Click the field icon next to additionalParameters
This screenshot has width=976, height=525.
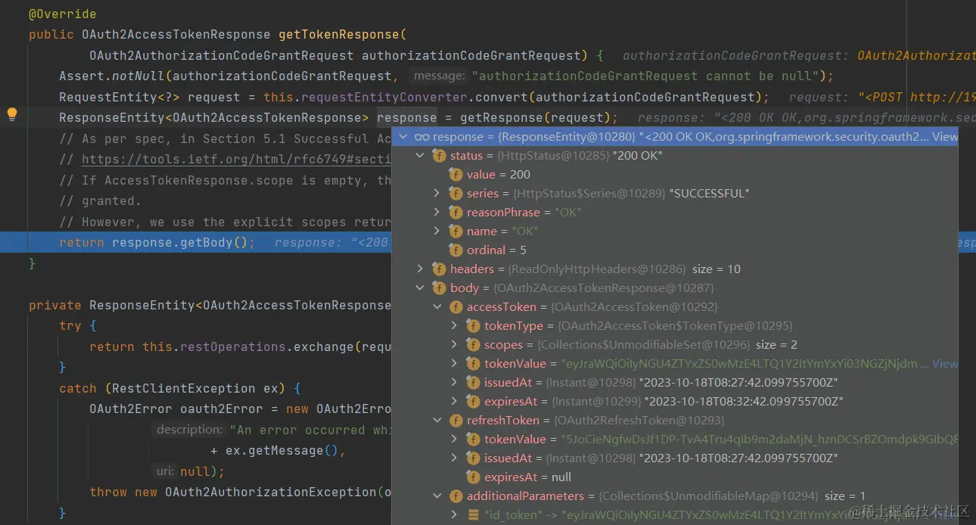coord(456,496)
